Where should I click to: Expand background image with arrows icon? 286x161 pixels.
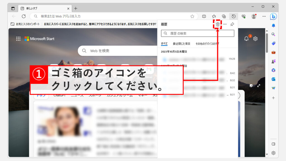259,86
